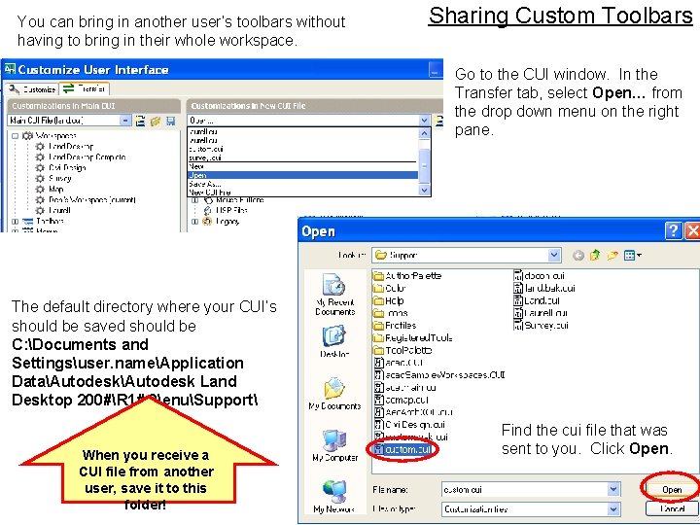Viewport: 700px width, 525px height.
Task: Click the Up One Level folder icon
Action: (595, 256)
